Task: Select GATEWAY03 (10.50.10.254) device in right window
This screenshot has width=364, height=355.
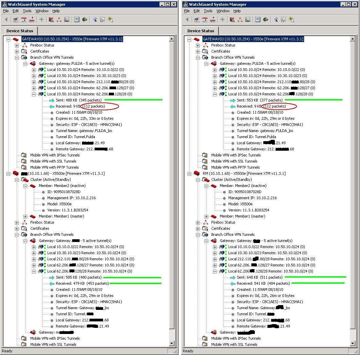Action: pos(253,39)
